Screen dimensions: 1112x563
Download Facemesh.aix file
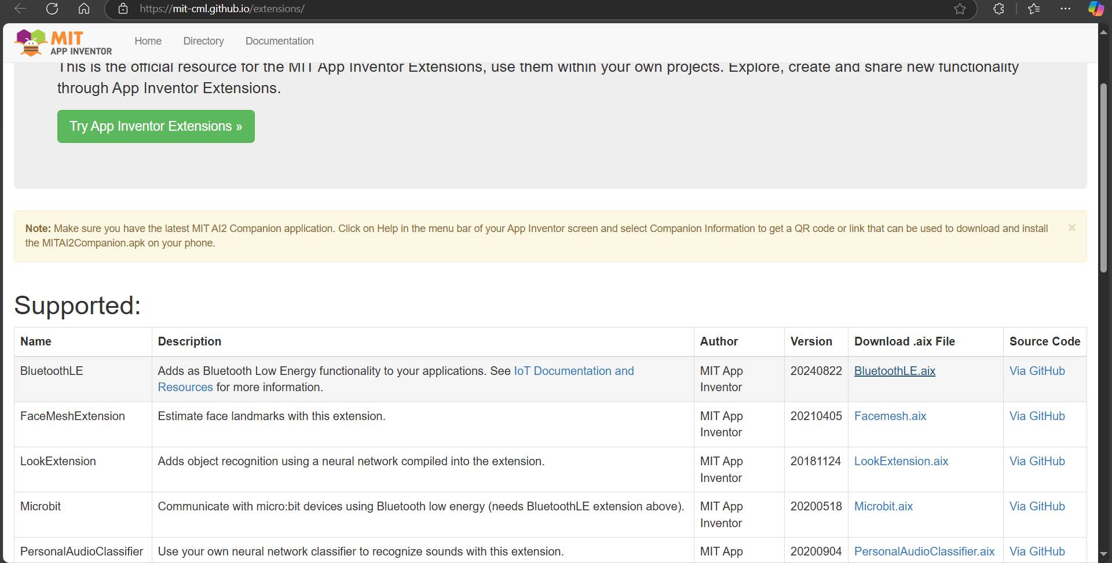tap(890, 416)
